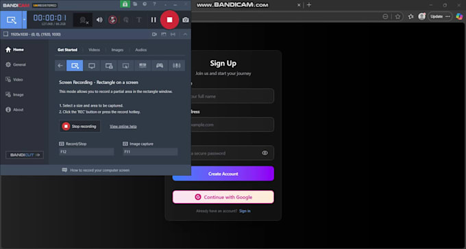Select game recording mode gamepad icon

[160, 66]
